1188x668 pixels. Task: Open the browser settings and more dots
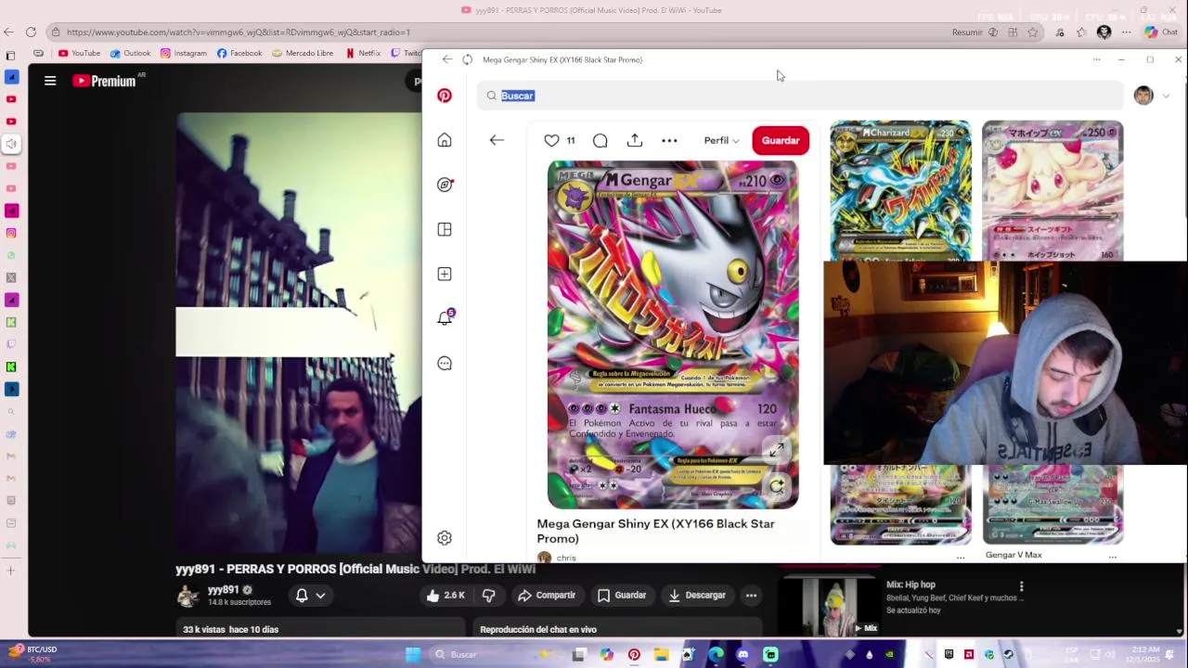1126,32
